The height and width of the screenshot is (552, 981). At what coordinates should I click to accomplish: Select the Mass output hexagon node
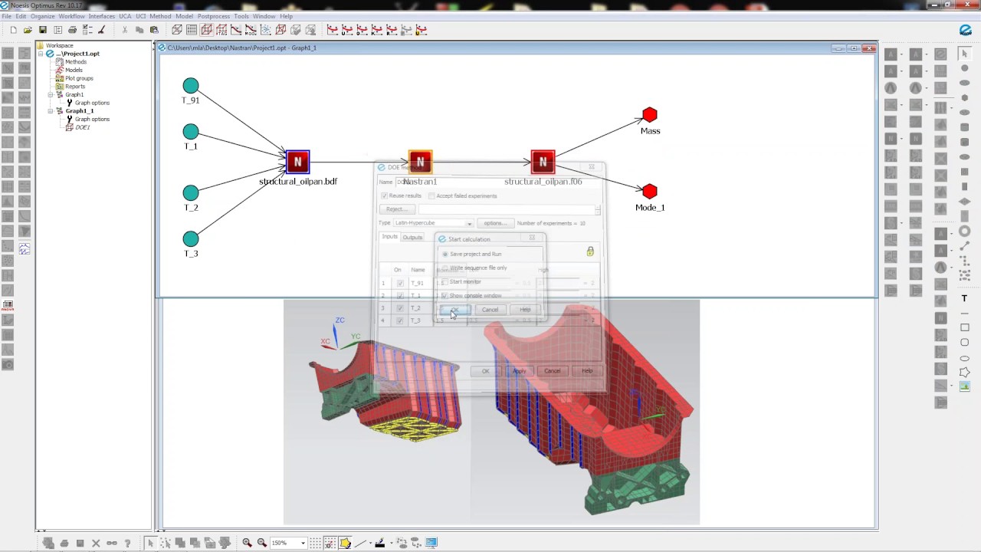[650, 115]
